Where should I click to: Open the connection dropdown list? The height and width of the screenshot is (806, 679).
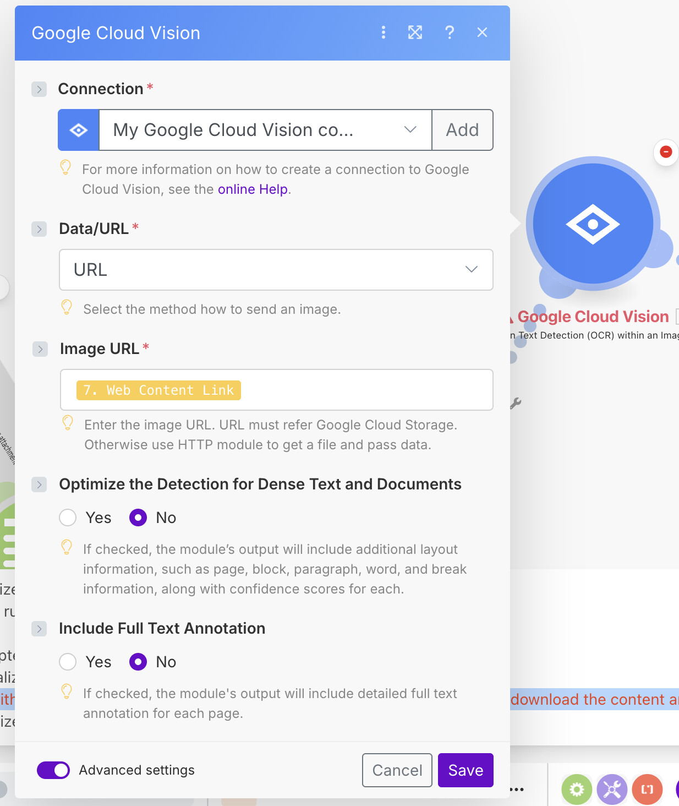pos(265,130)
